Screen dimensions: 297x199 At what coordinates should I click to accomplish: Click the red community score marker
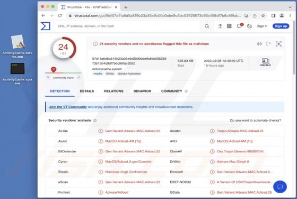[x=54, y=69]
